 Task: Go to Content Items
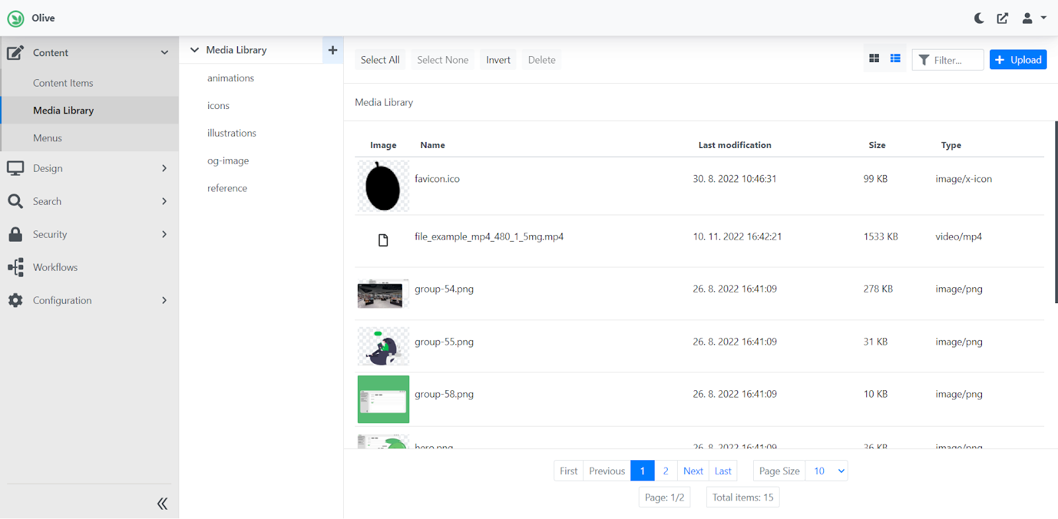tap(63, 83)
